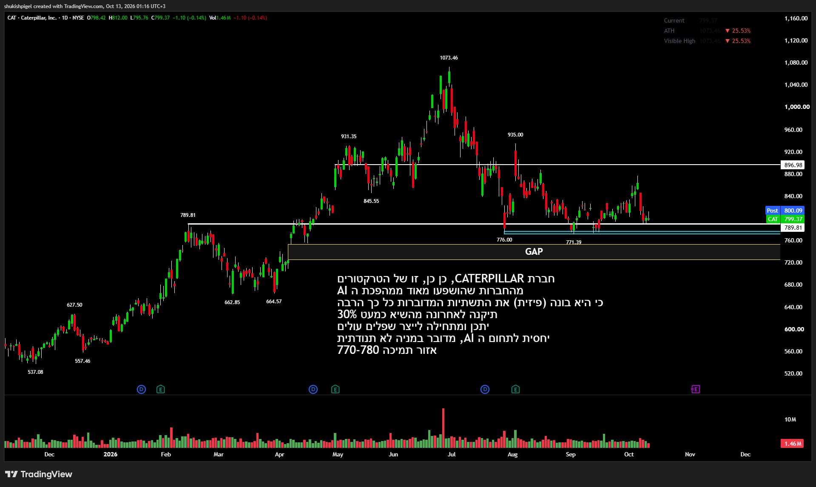Click the Jul label on time axis

452,454
